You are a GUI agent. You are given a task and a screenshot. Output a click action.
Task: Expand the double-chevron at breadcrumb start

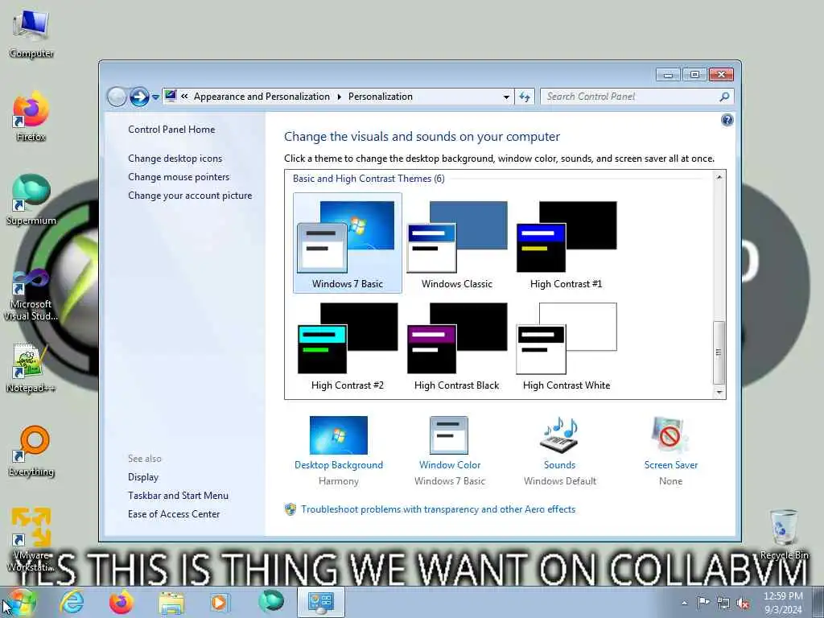tap(184, 97)
